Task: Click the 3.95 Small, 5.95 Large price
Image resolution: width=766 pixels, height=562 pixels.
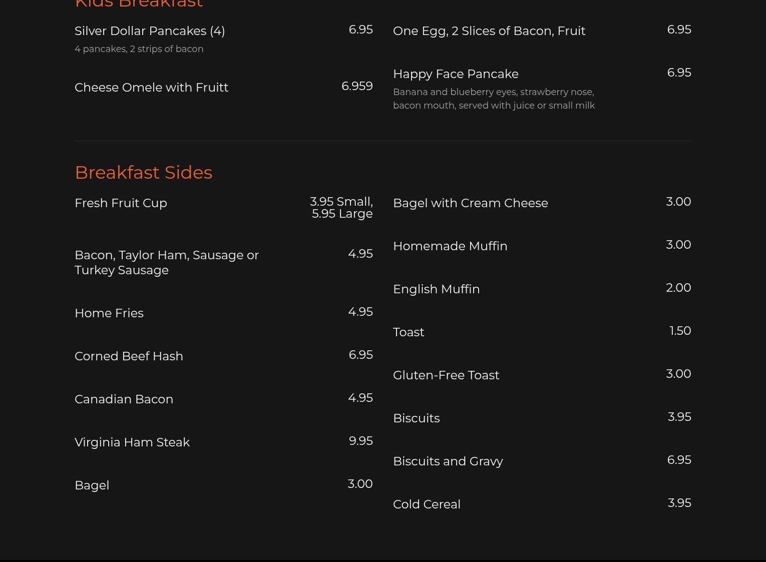Action: pyautogui.click(x=341, y=208)
